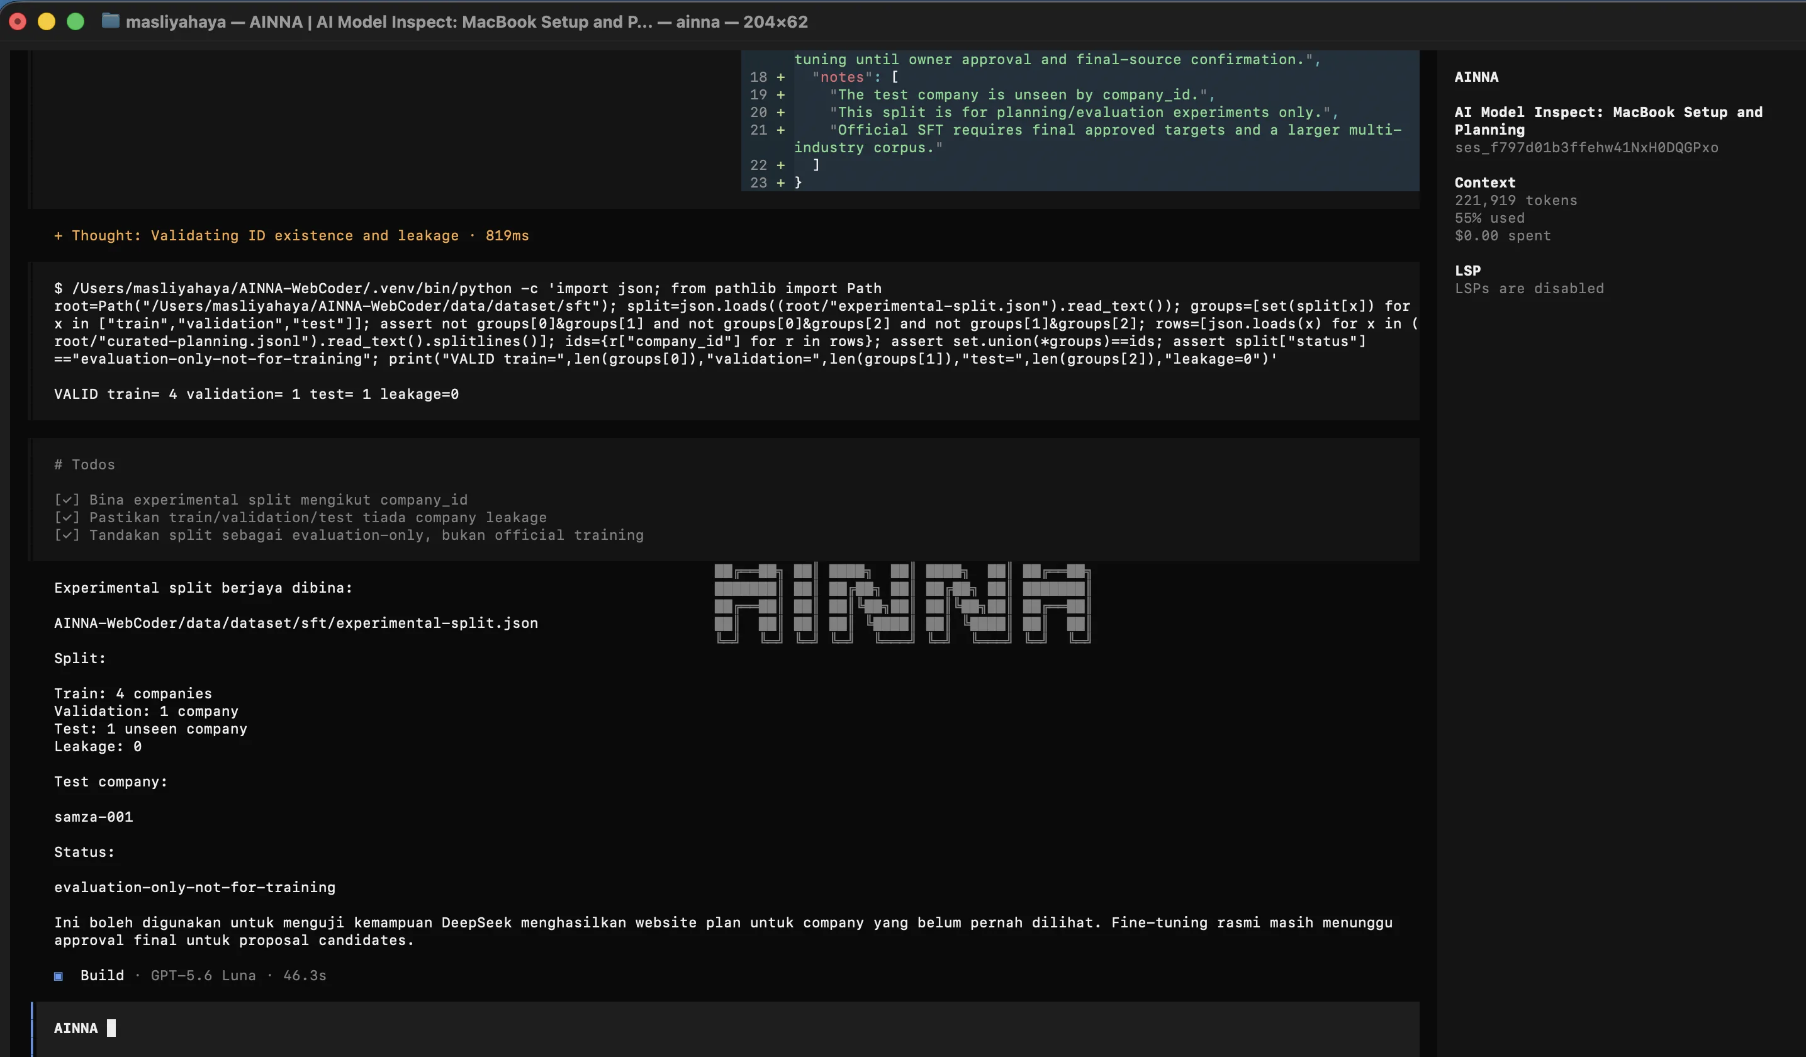Image resolution: width=1806 pixels, height=1057 pixels.
Task: Click the path 'AINNA-WebCoder/data/dataset/sft/experimental-split.json'
Action: coord(296,624)
